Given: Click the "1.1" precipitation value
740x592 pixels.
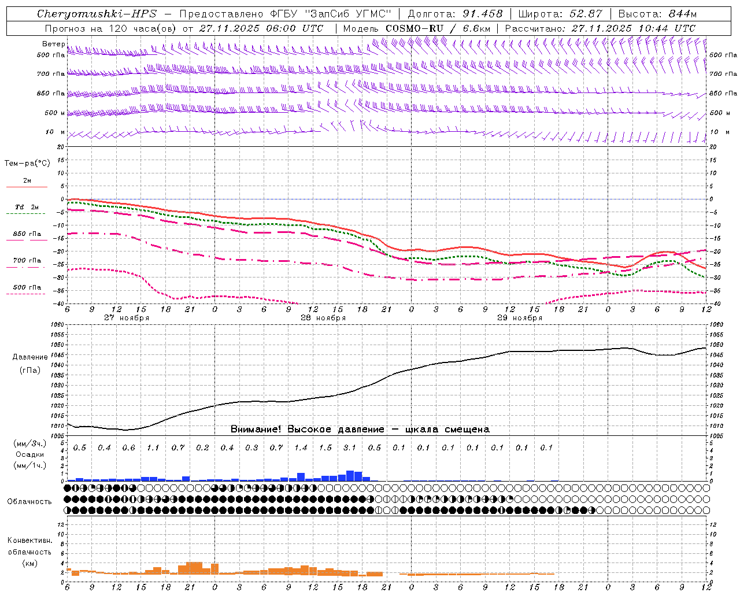Looking at the screenshot, I should click(x=153, y=447).
